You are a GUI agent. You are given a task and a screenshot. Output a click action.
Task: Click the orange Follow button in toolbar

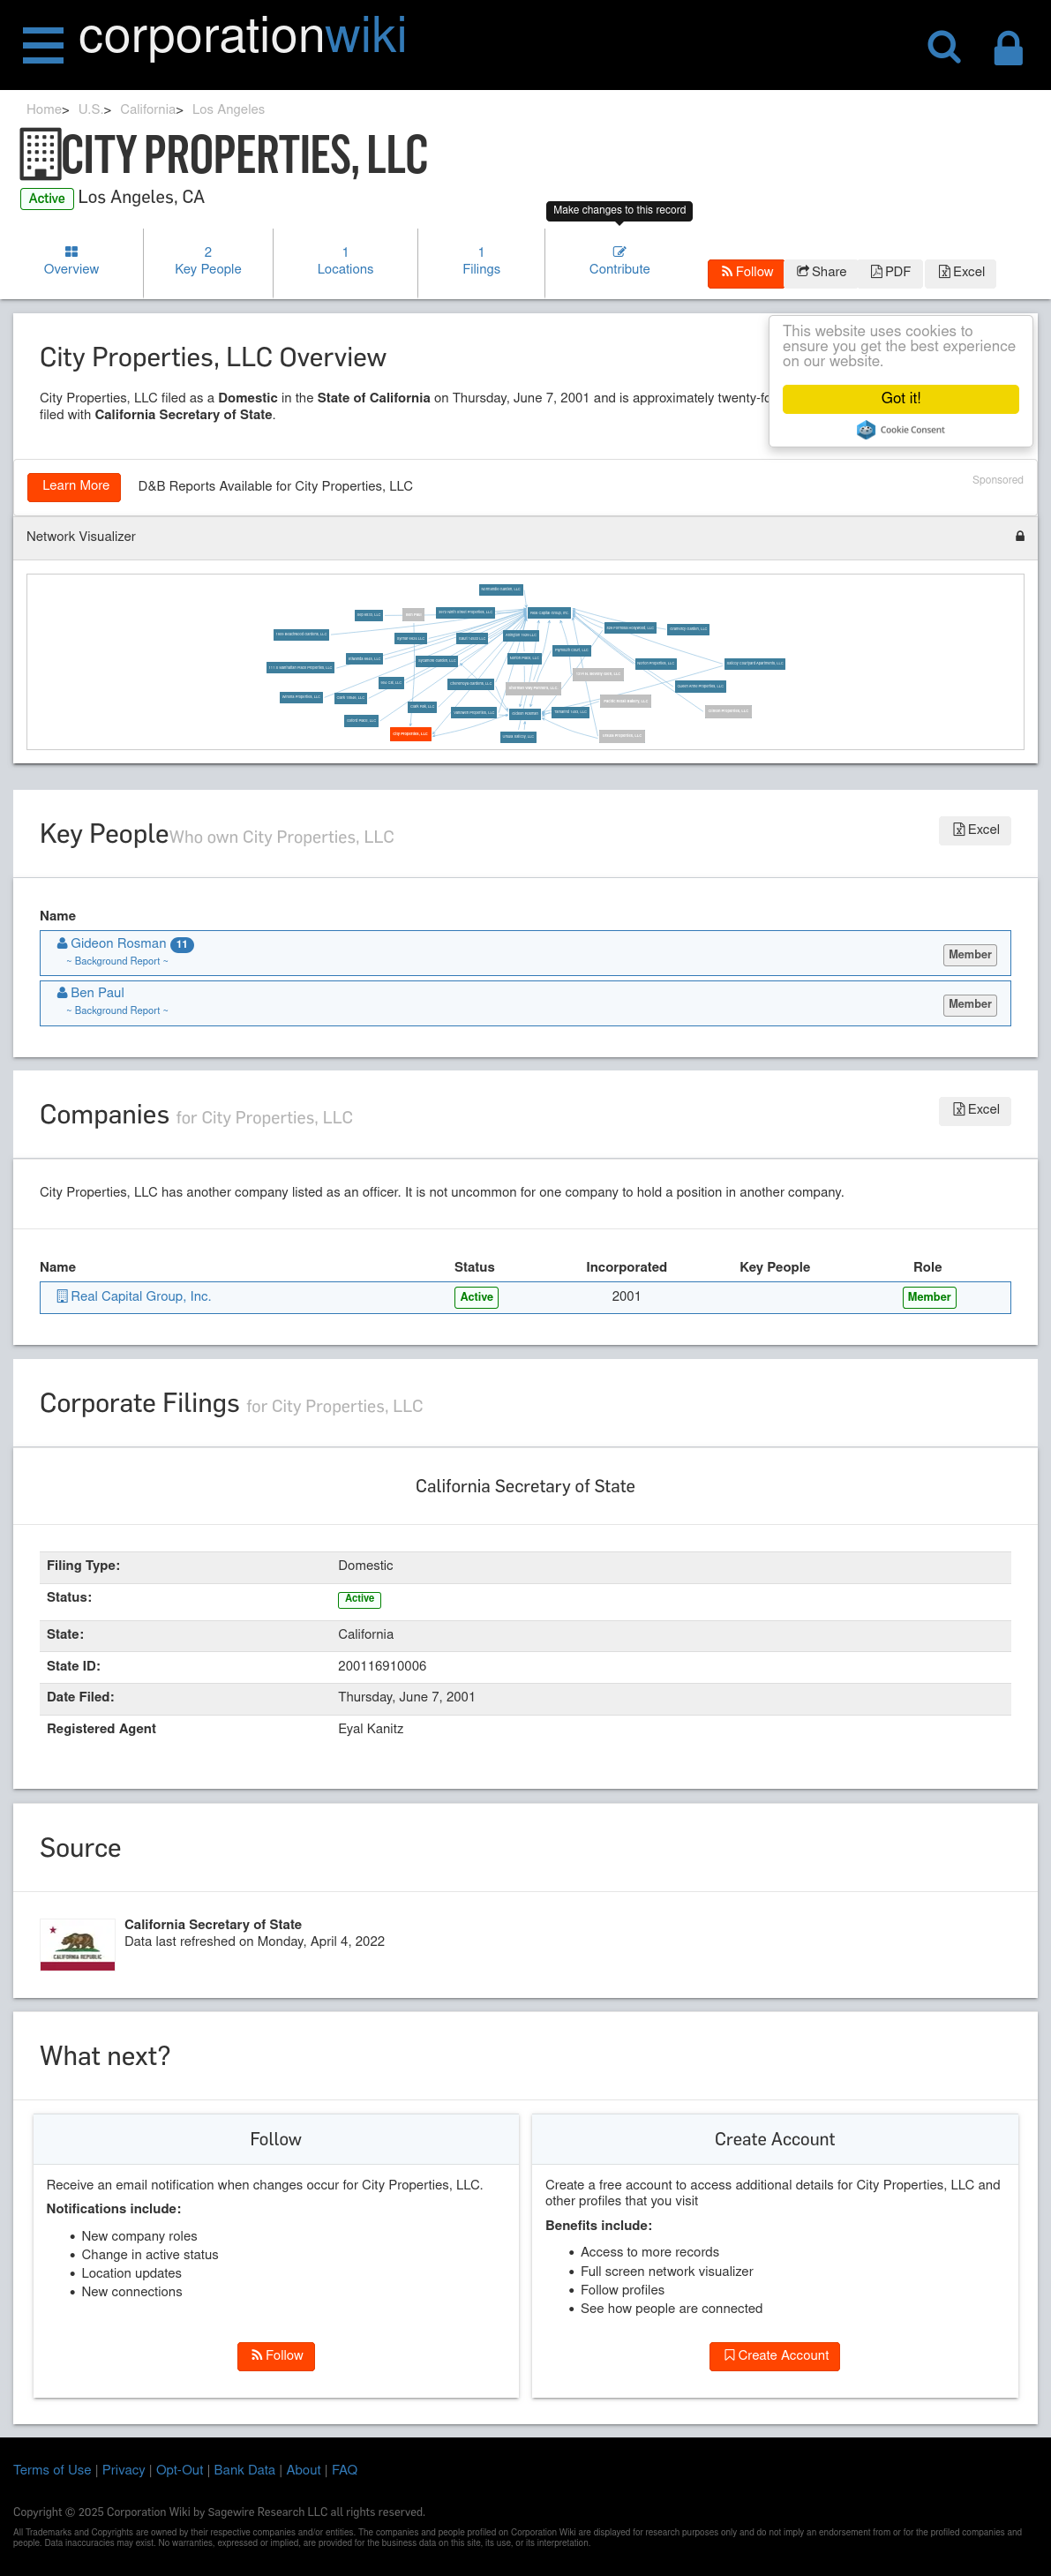[x=746, y=273]
